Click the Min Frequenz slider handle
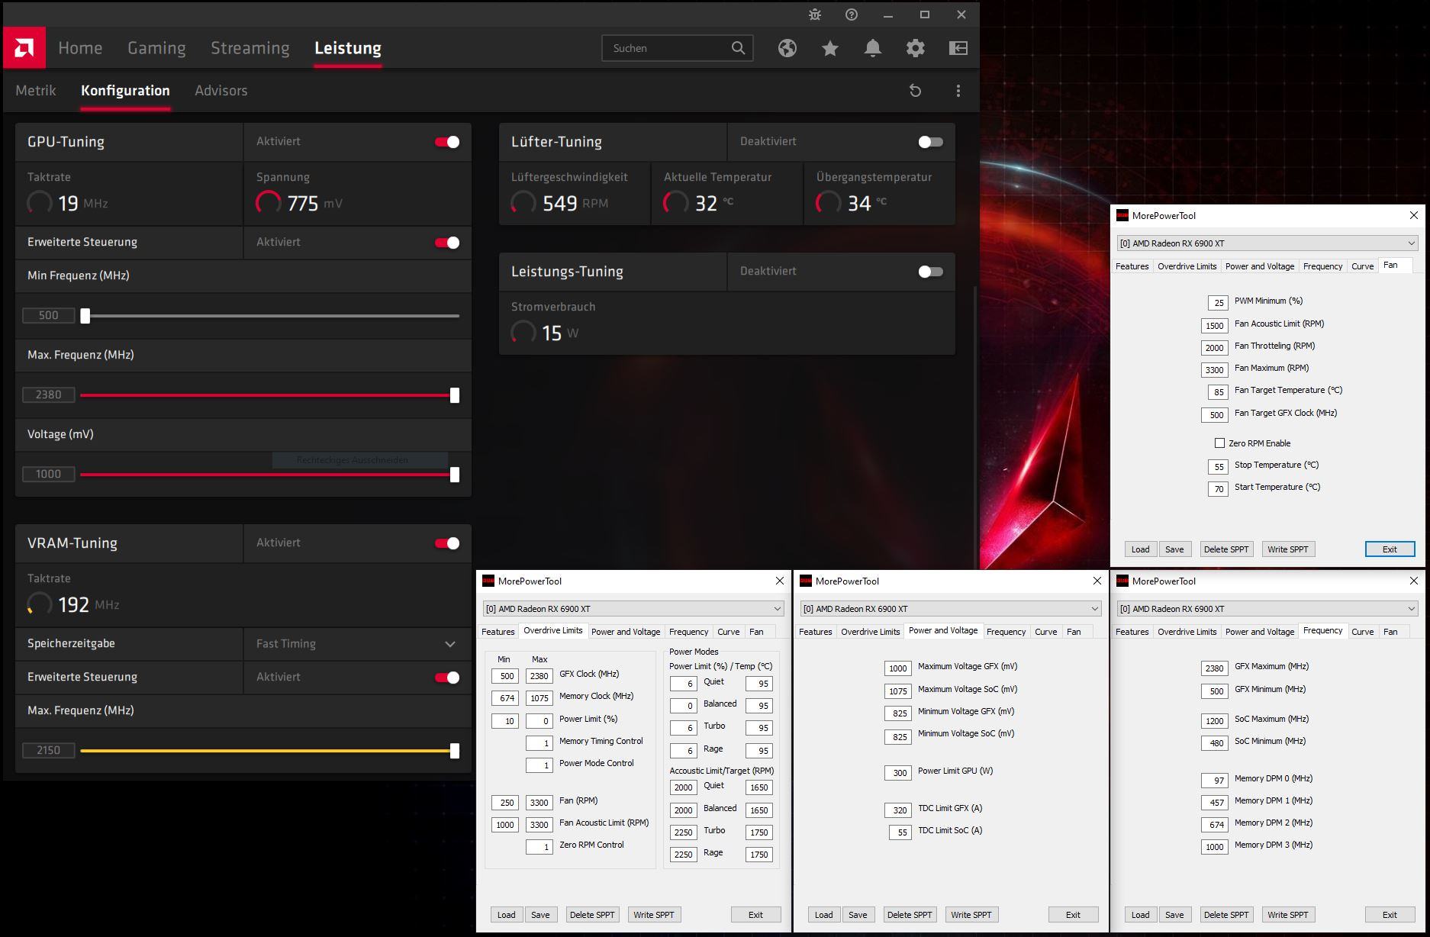 coord(85,316)
